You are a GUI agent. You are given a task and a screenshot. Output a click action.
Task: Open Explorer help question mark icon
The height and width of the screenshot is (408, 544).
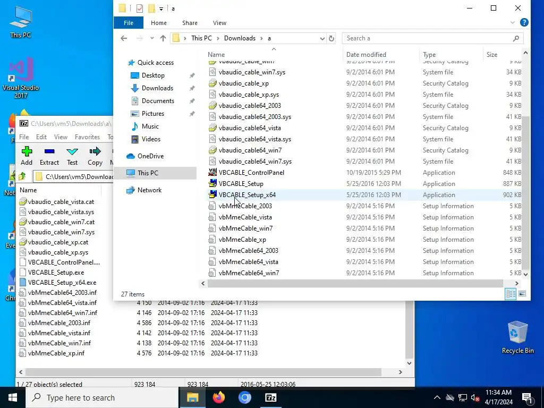point(524,22)
